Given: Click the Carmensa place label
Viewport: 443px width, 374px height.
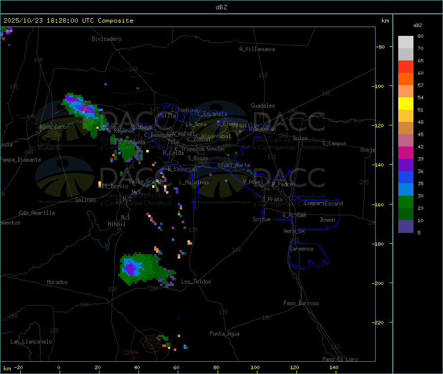Looking at the screenshot, I should (x=301, y=249).
